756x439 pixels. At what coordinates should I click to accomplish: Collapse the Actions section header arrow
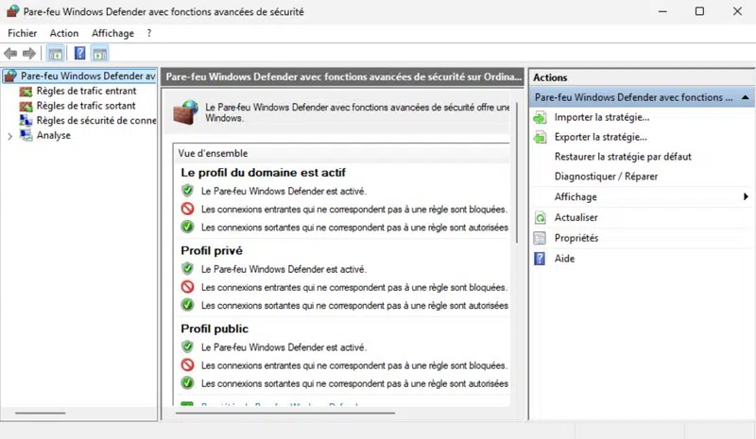[746, 97]
